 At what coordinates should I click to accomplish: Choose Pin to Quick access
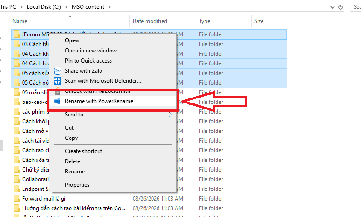coord(88,61)
